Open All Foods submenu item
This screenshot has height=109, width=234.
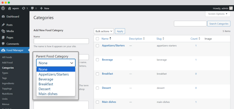coord(7,57)
